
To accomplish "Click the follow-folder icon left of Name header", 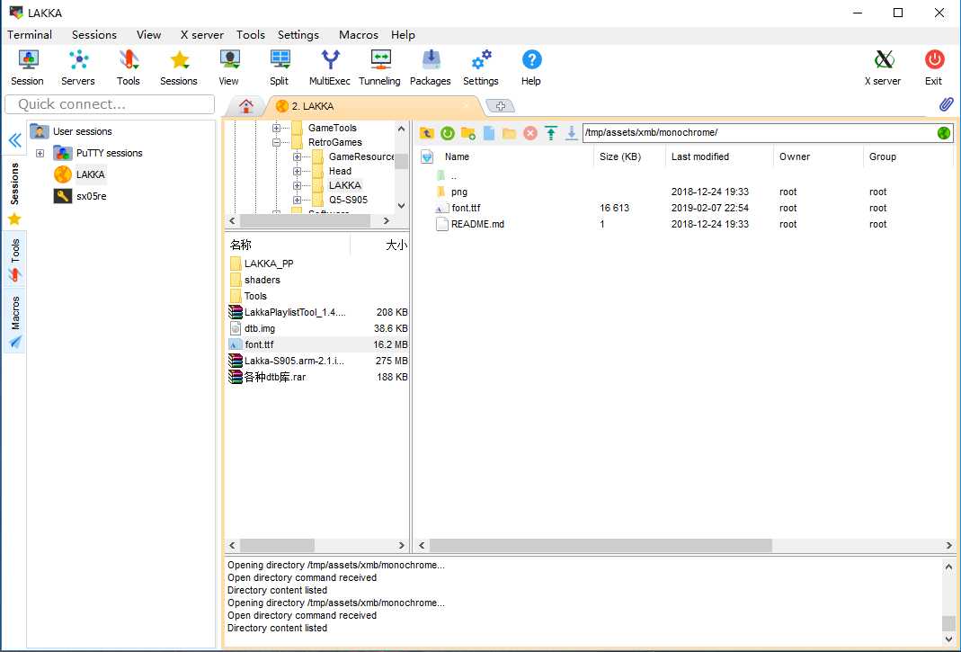I will (x=427, y=157).
